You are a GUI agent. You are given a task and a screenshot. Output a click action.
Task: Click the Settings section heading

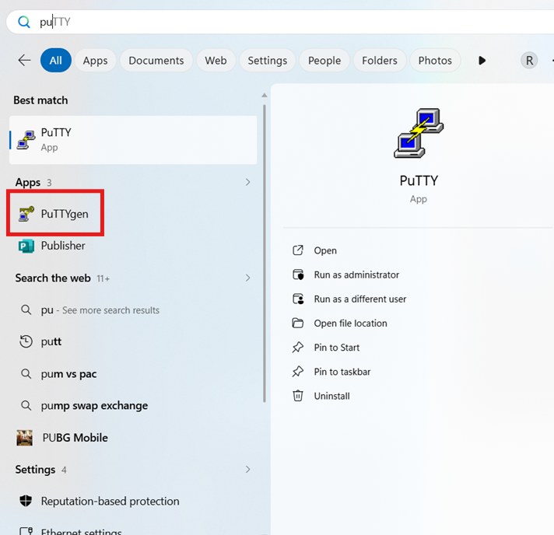pos(35,470)
